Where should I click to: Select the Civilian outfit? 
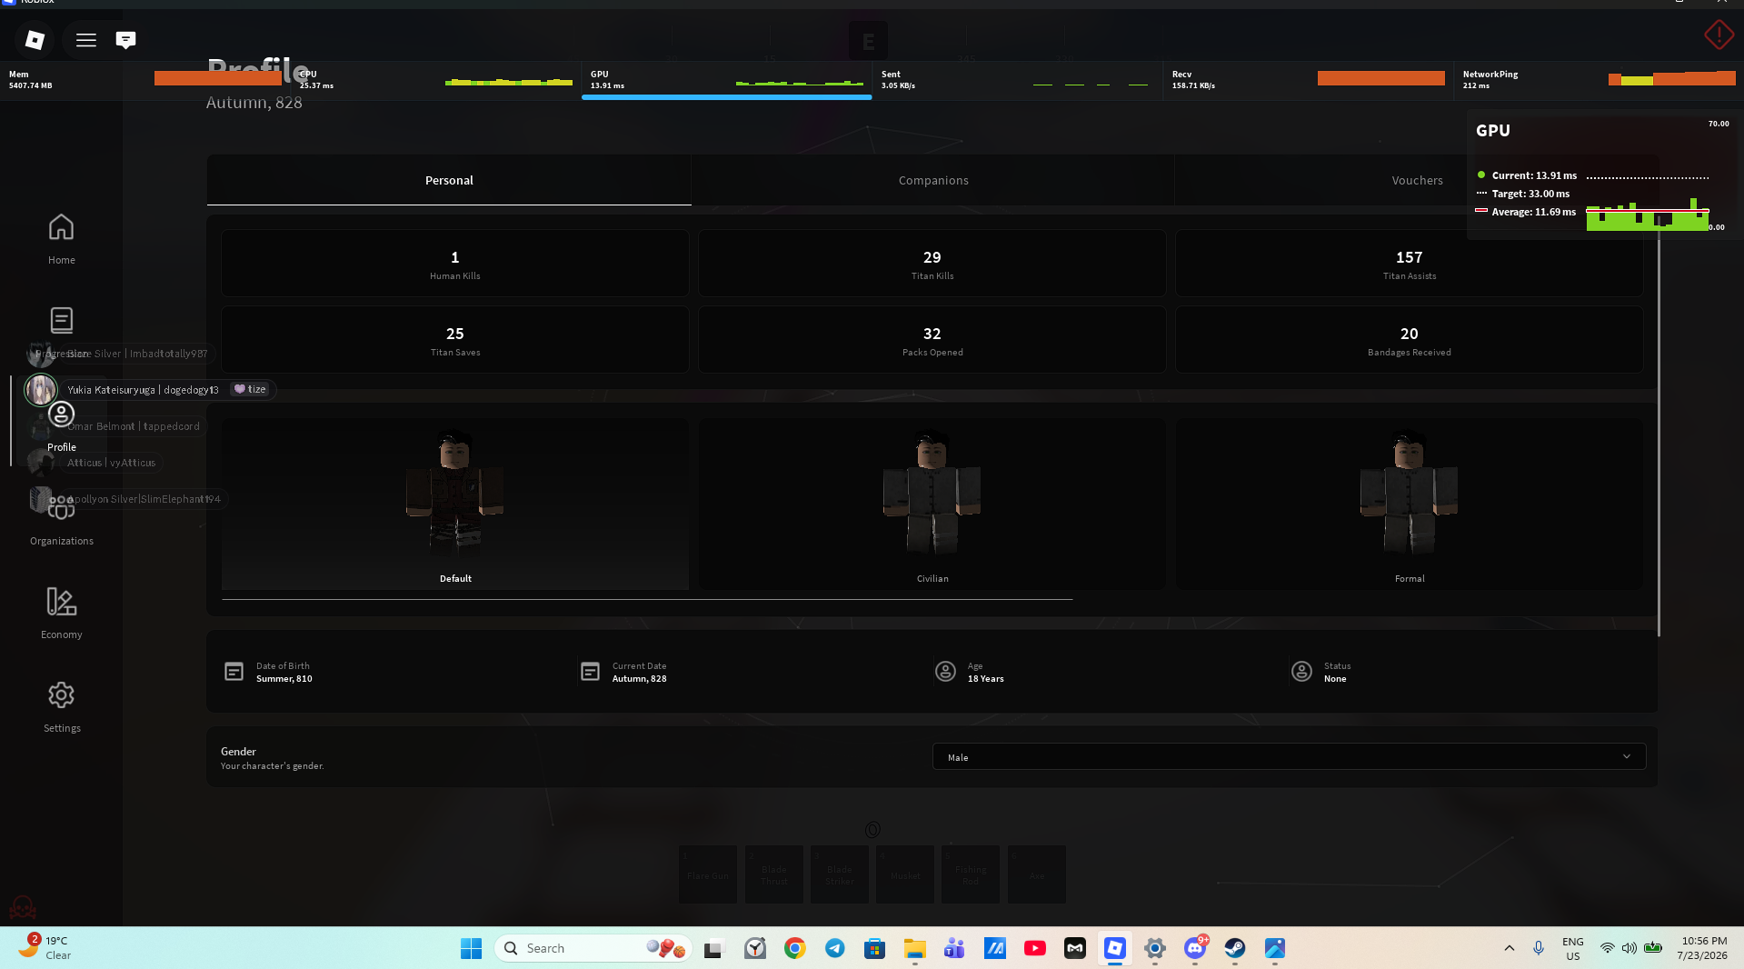pyautogui.click(x=932, y=504)
